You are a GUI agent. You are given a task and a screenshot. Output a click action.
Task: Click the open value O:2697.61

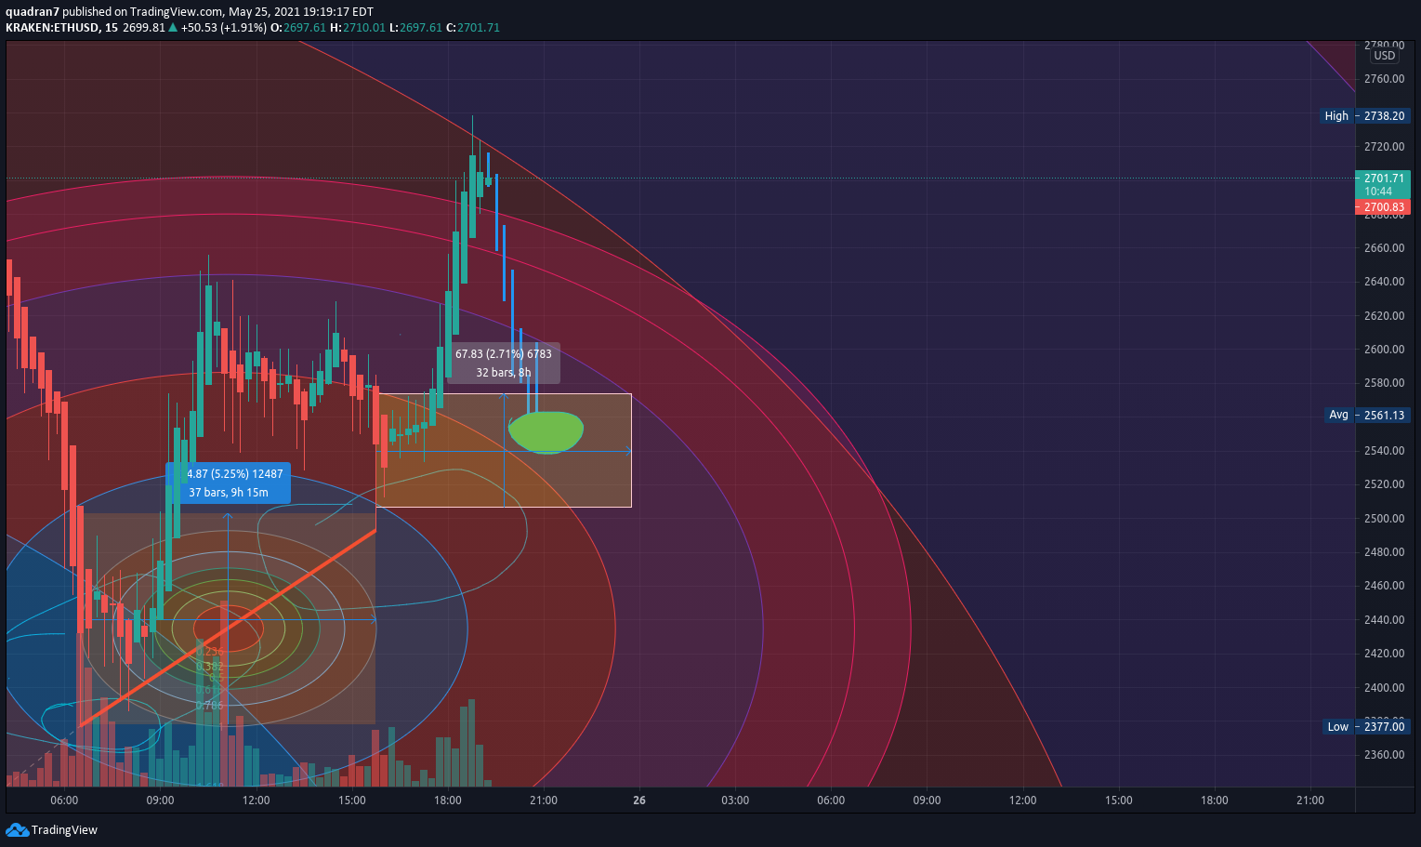coord(297,27)
